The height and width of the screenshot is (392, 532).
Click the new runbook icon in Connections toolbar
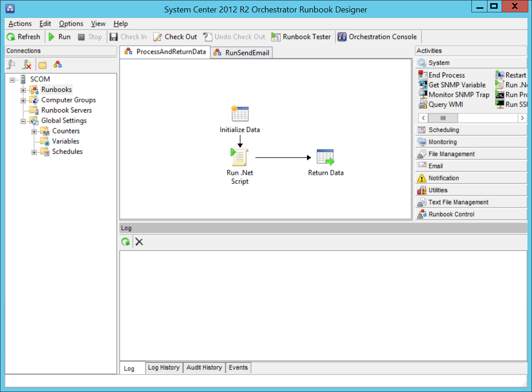tap(58, 64)
